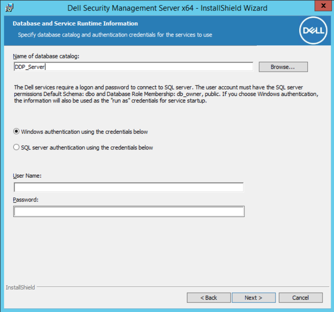
Task: Open Browse for database catalog
Action: click(283, 67)
